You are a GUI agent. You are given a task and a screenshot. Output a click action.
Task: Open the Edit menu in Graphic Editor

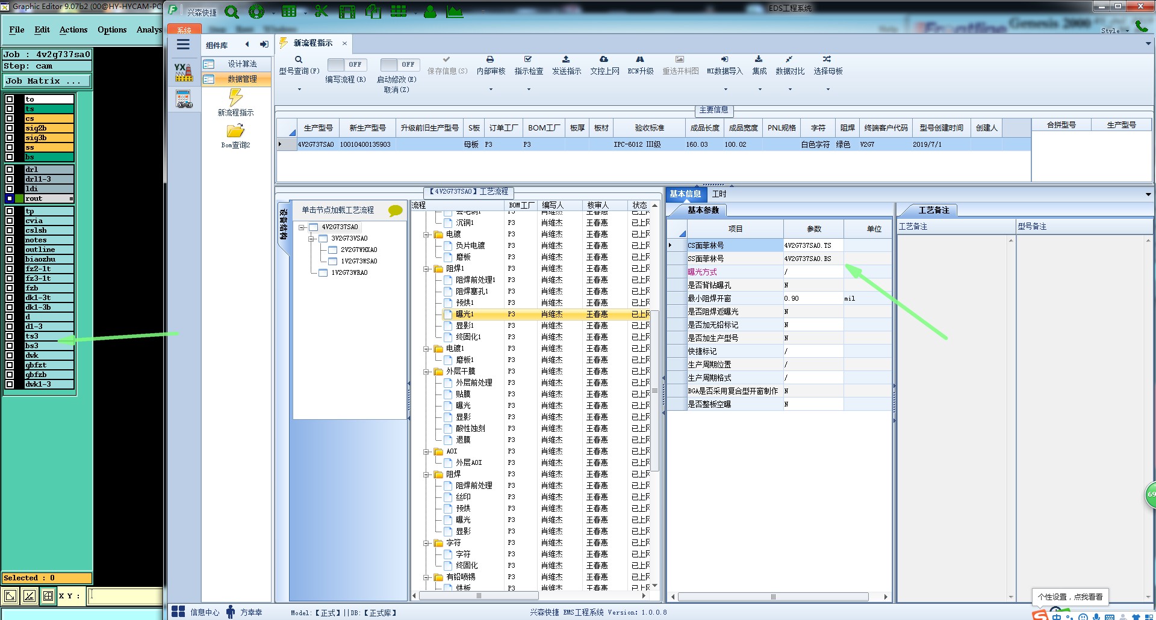coord(42,29)
